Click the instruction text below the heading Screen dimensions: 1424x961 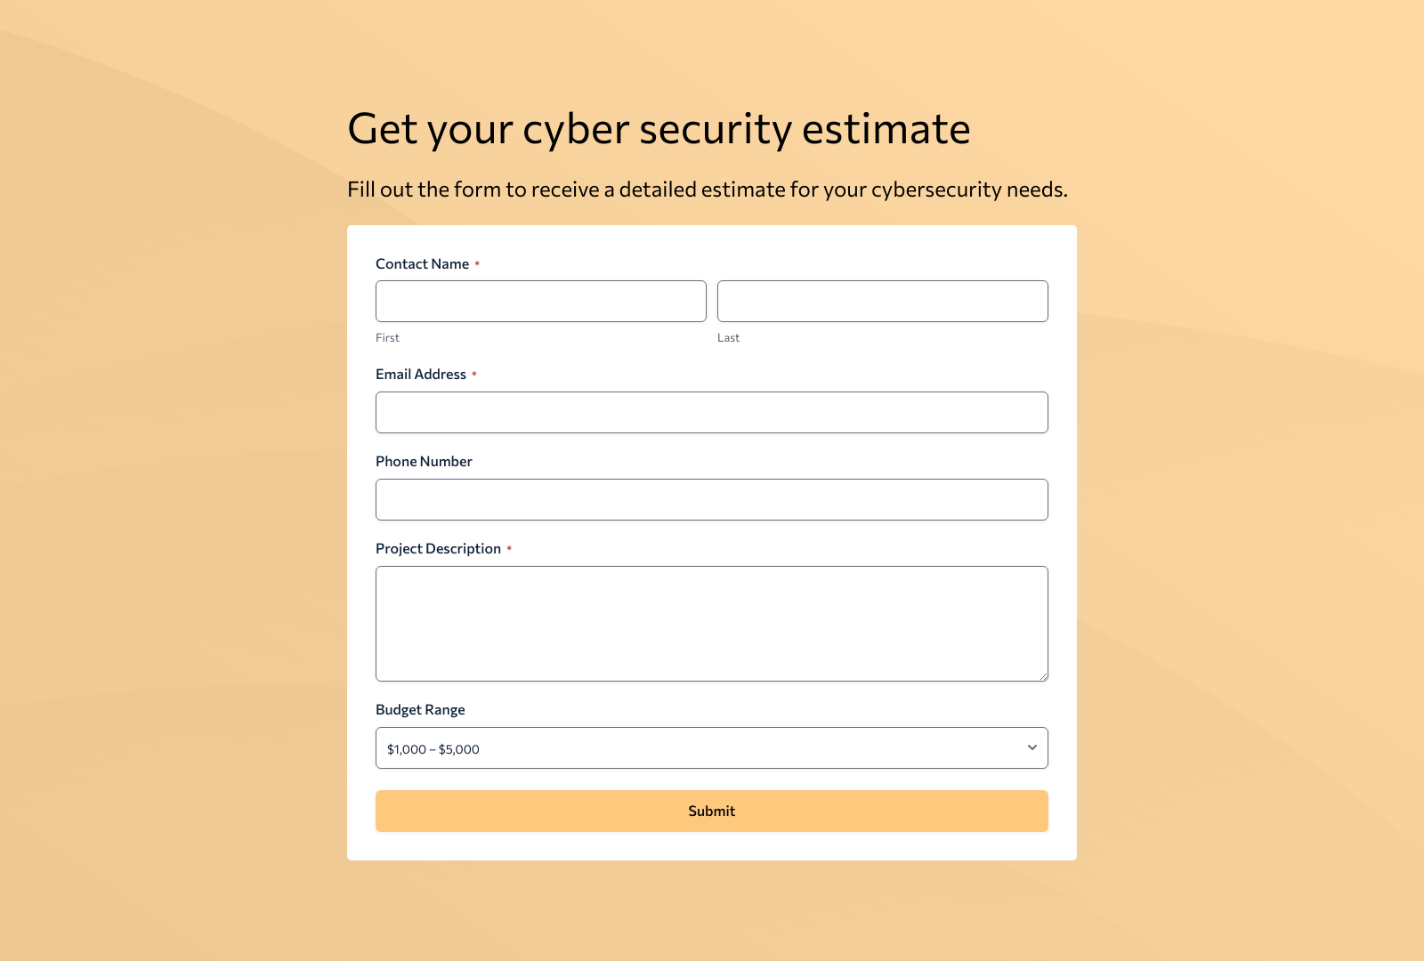click(708, 189)
